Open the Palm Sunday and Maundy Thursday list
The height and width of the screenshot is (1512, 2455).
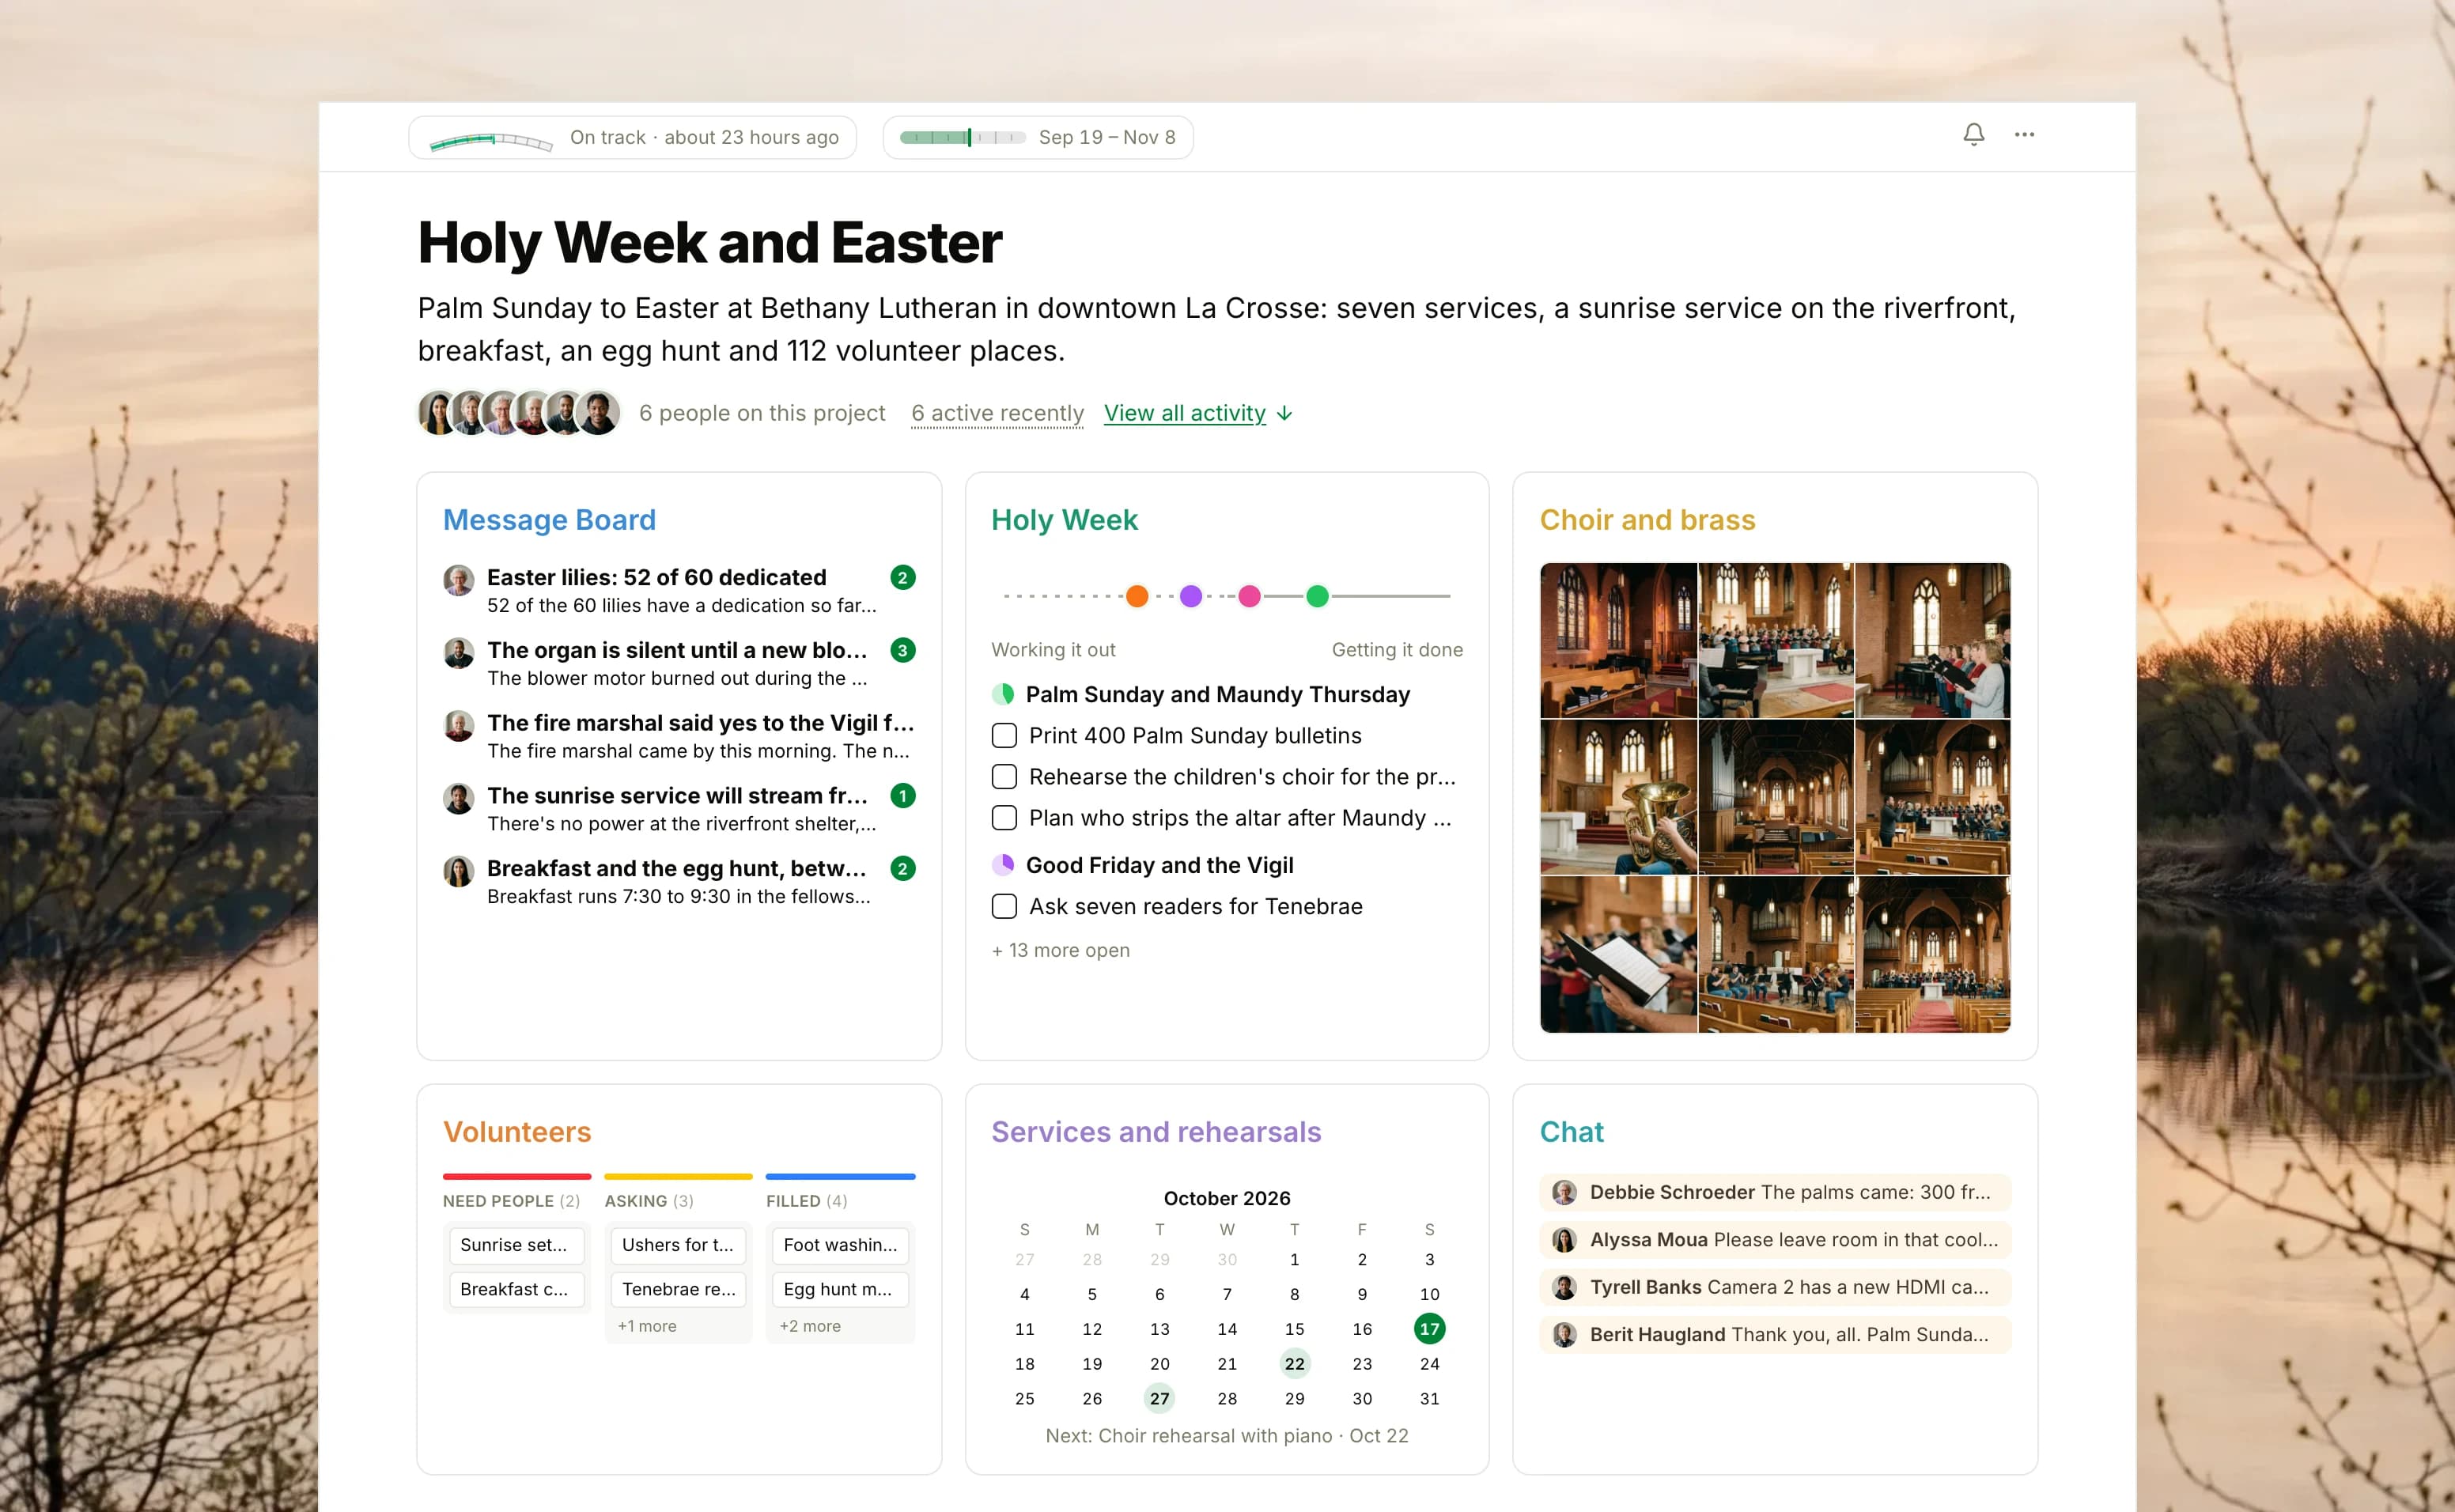1217,695
